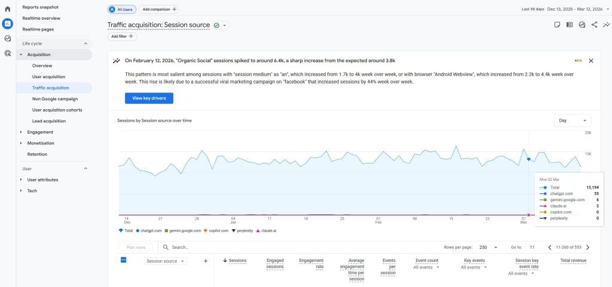Open the Insights sparkline icon
612x287 pixels.
click(606, 24)
